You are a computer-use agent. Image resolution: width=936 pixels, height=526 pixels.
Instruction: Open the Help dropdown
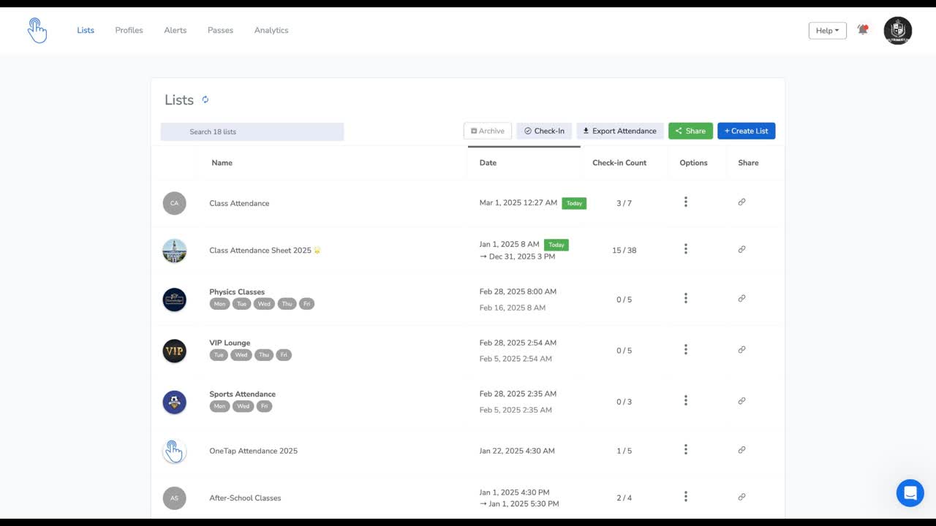(827, 31)
